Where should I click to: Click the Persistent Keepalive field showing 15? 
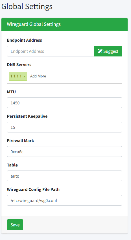coord(64,127)
